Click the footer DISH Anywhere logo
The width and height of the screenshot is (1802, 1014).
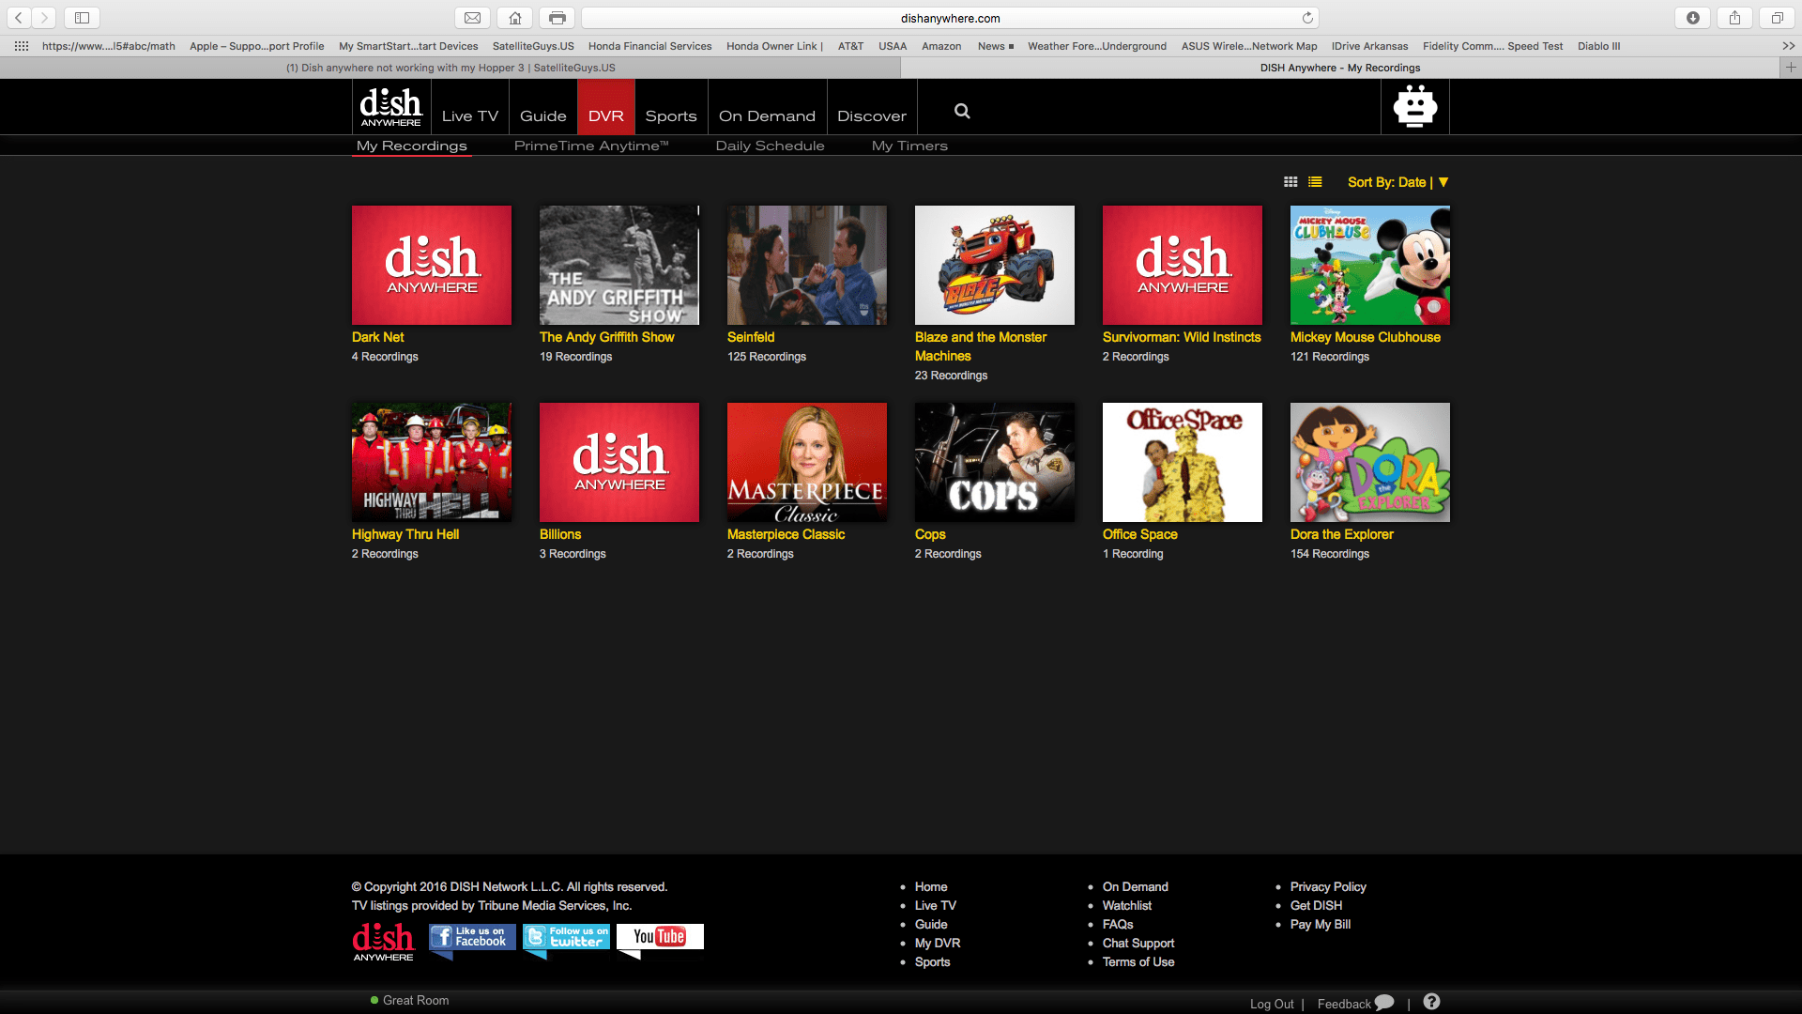pos(383,941)
